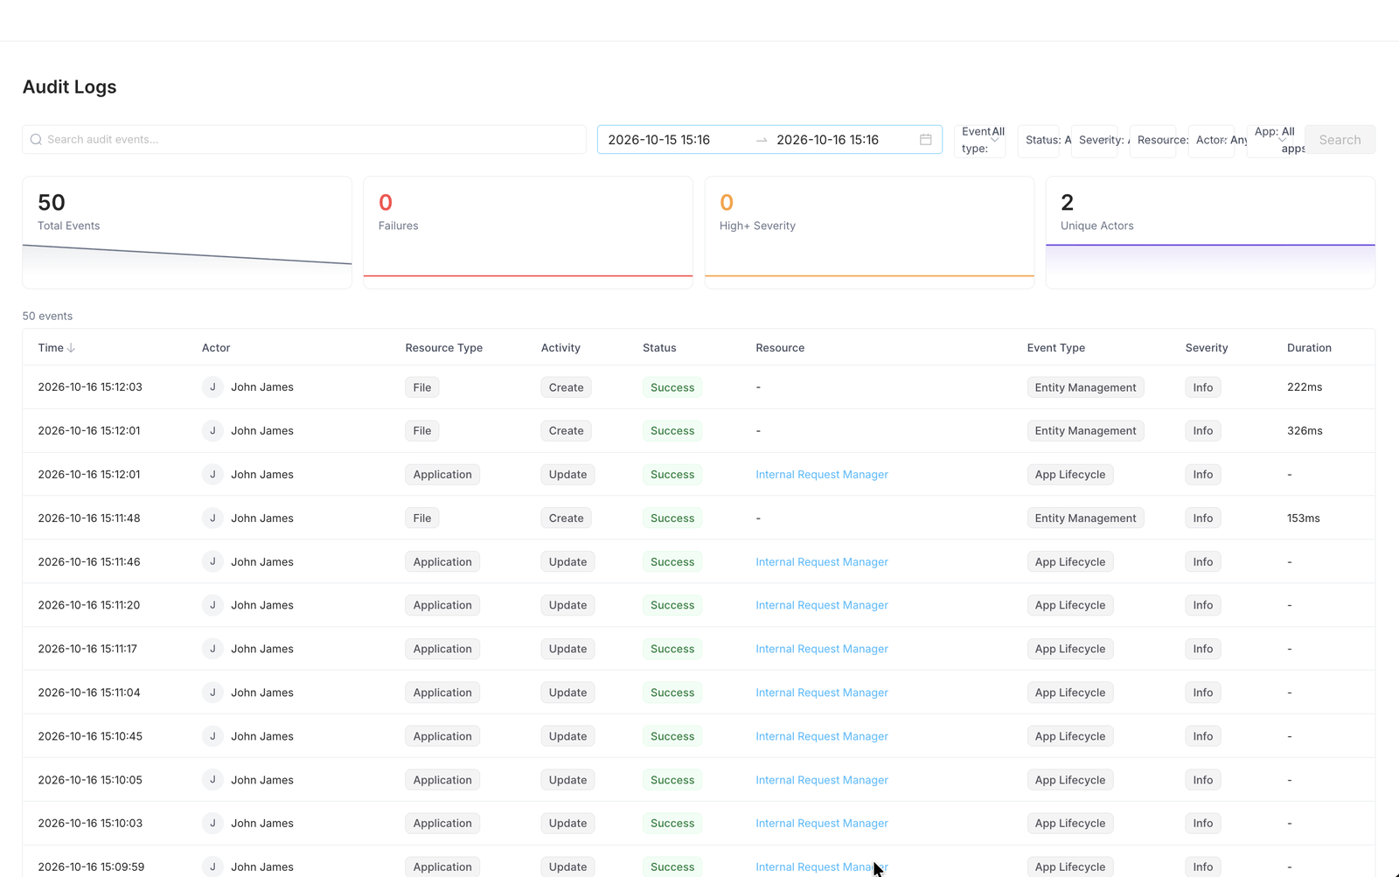
Task: Click the Audit Logs page heading
Action: click(69, 87)
